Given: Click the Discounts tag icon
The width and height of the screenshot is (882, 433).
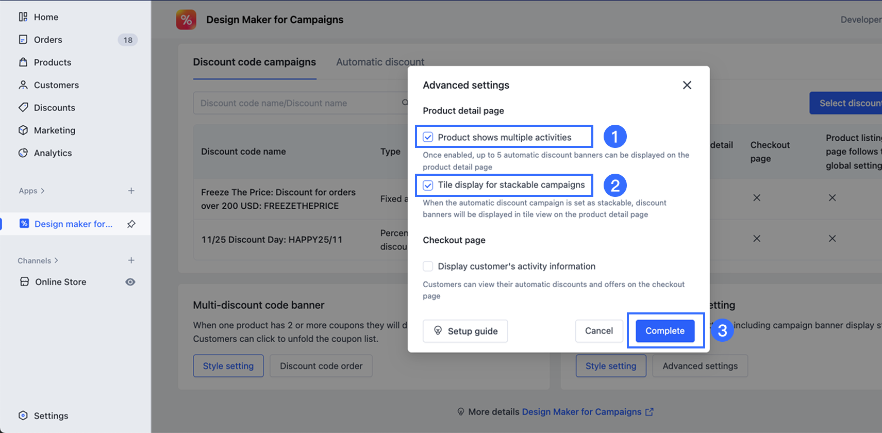Looking at the screenshot, I should [23, 108].
